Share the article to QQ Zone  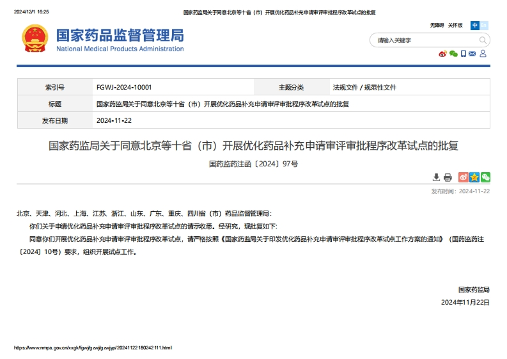click(474, 177)
